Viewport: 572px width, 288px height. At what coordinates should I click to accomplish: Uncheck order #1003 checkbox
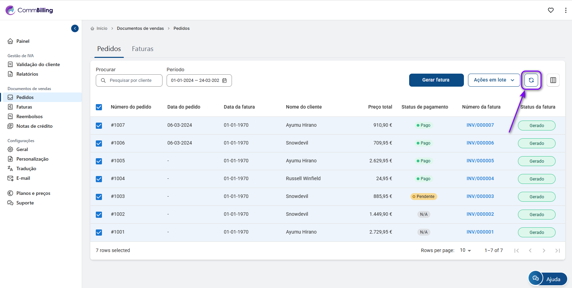coord(99,197)
